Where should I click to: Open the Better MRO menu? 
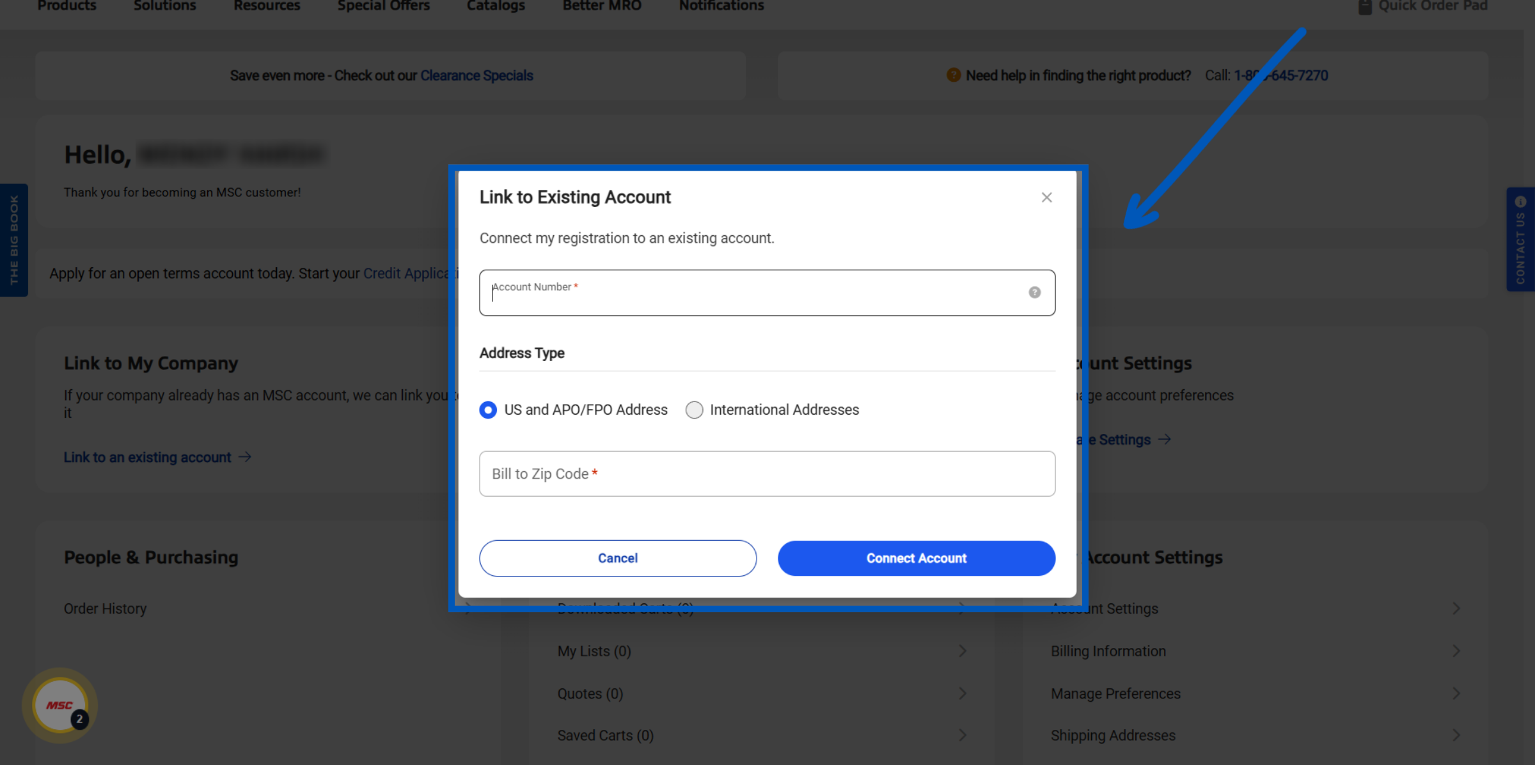pos(602,6)
